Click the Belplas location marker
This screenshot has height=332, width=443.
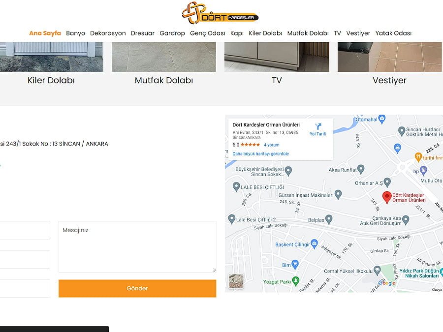[329, 219]
